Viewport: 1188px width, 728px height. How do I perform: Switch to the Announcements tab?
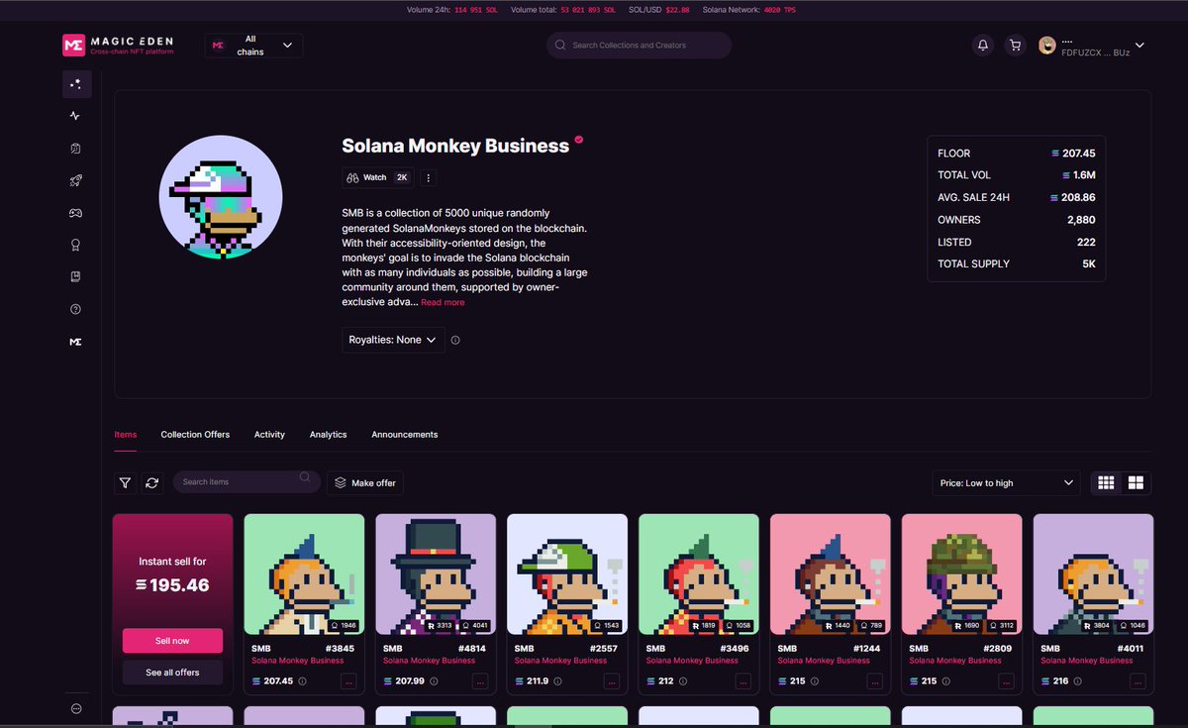click(x=405, y=435)
